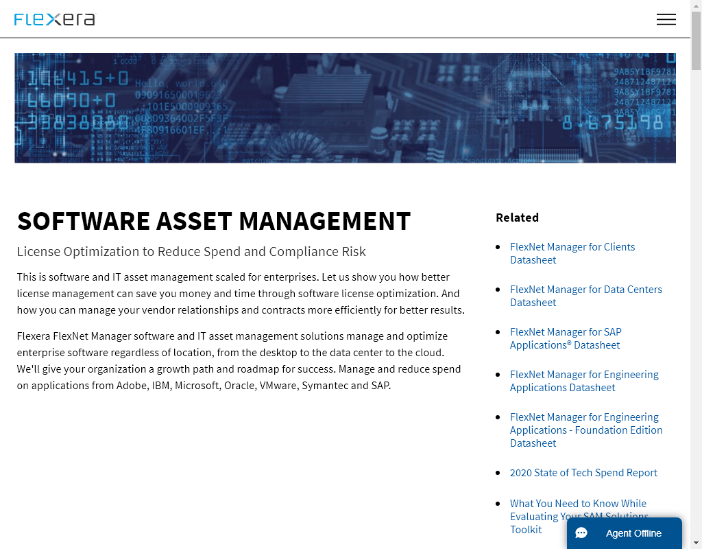Click the Related sidebar heading
Viewport: 702px width, 549px height.
click(x=517, y=218)
